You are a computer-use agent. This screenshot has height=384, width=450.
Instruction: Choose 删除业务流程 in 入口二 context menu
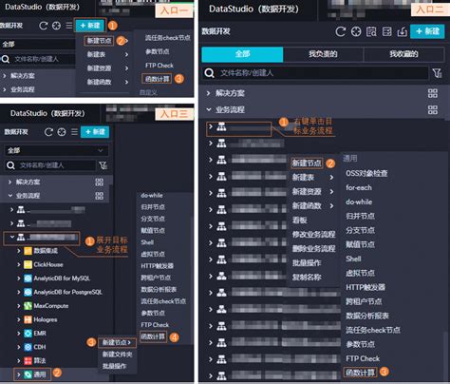pos(313,249)
